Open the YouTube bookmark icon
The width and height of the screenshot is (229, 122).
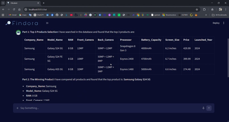pos(71,15)
